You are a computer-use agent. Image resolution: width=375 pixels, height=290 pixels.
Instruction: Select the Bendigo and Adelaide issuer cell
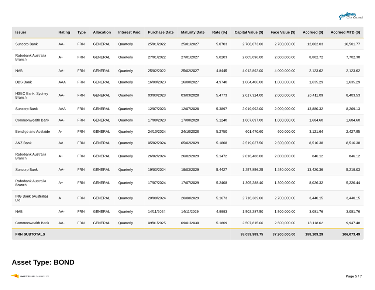click(x=32, y=132)
